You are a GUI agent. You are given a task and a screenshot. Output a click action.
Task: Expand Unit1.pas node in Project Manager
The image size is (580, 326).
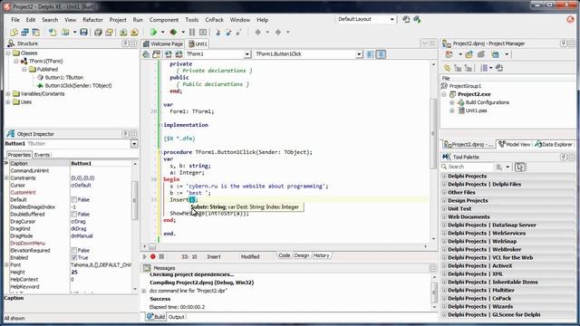pos(452,110)
